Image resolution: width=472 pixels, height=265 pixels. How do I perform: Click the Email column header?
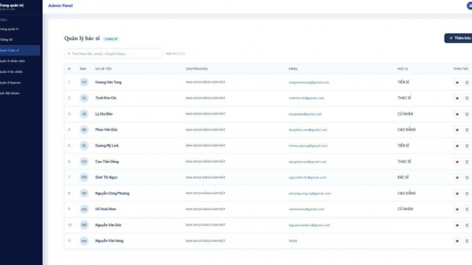coord(293,69)
